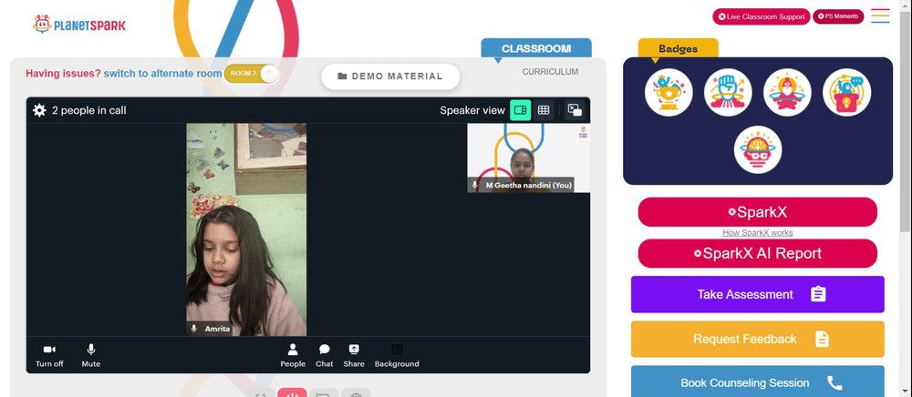Image resolution: width=912 pixels, height=397 pixels.
Task: Share your screen
Action: coord(354,356)
